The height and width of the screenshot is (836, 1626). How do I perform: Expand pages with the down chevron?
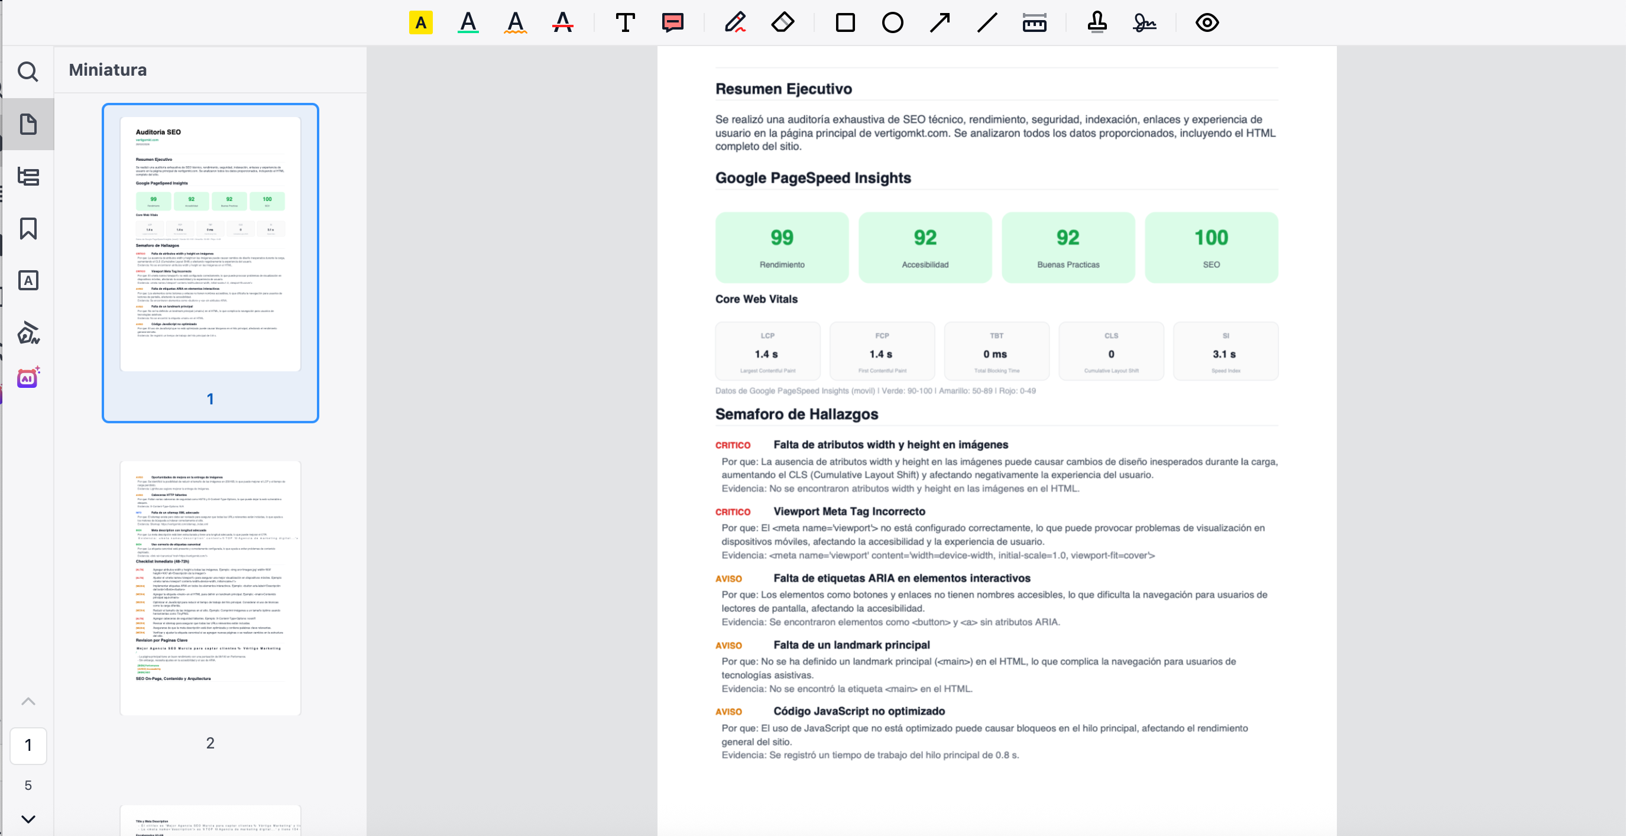pyautogui.click(x=28, y=819)
